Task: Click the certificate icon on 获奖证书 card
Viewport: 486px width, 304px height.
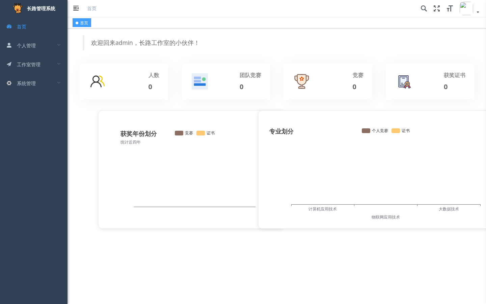Action: (404, 82)
